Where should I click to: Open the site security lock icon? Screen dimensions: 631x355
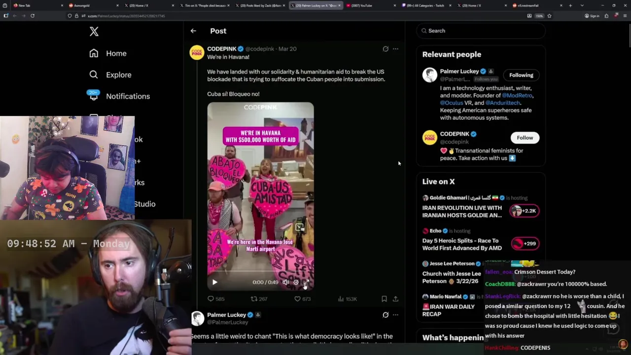[x=76, y=16]
